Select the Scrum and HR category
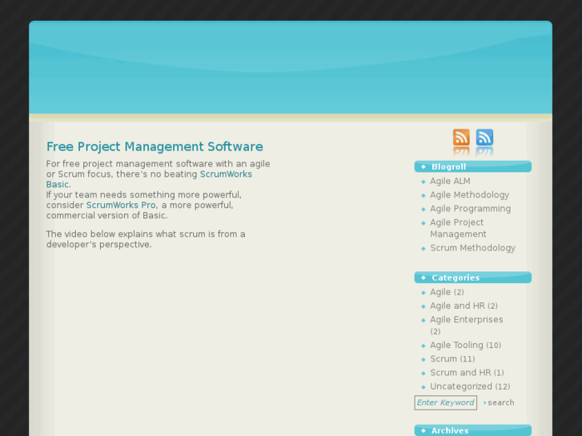 click(460, 373)
